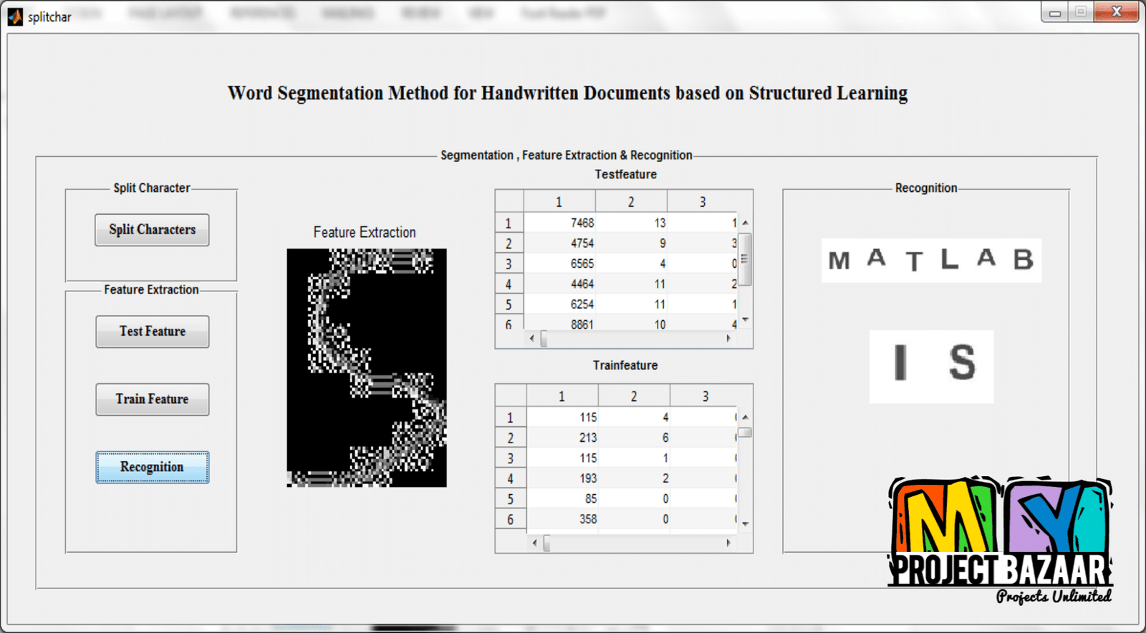Select Testfeature cell with value 9

point(631,243)
